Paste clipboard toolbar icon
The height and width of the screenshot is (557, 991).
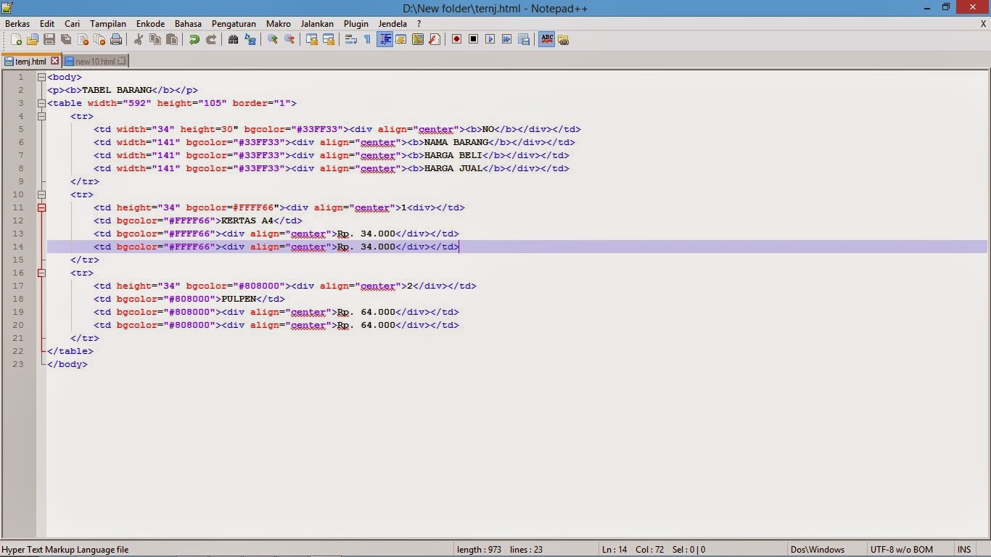tap(171, 39)
